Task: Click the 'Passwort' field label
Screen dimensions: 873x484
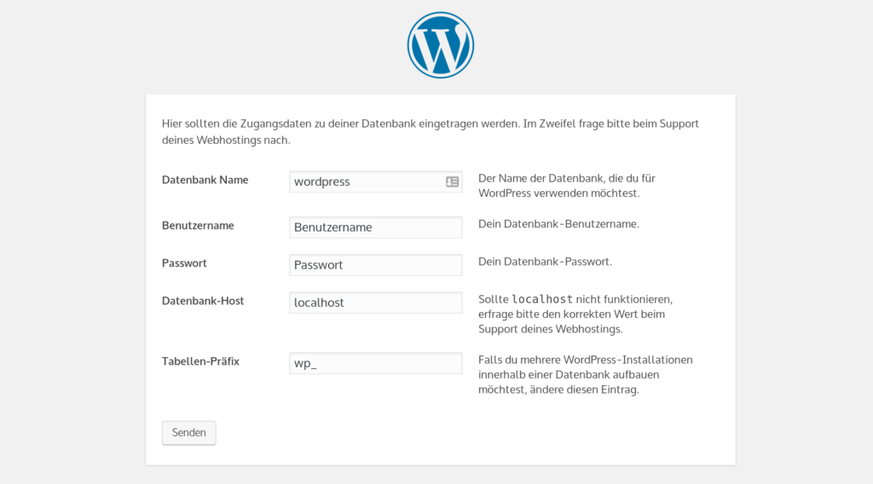Action: (x=184, y=263)
